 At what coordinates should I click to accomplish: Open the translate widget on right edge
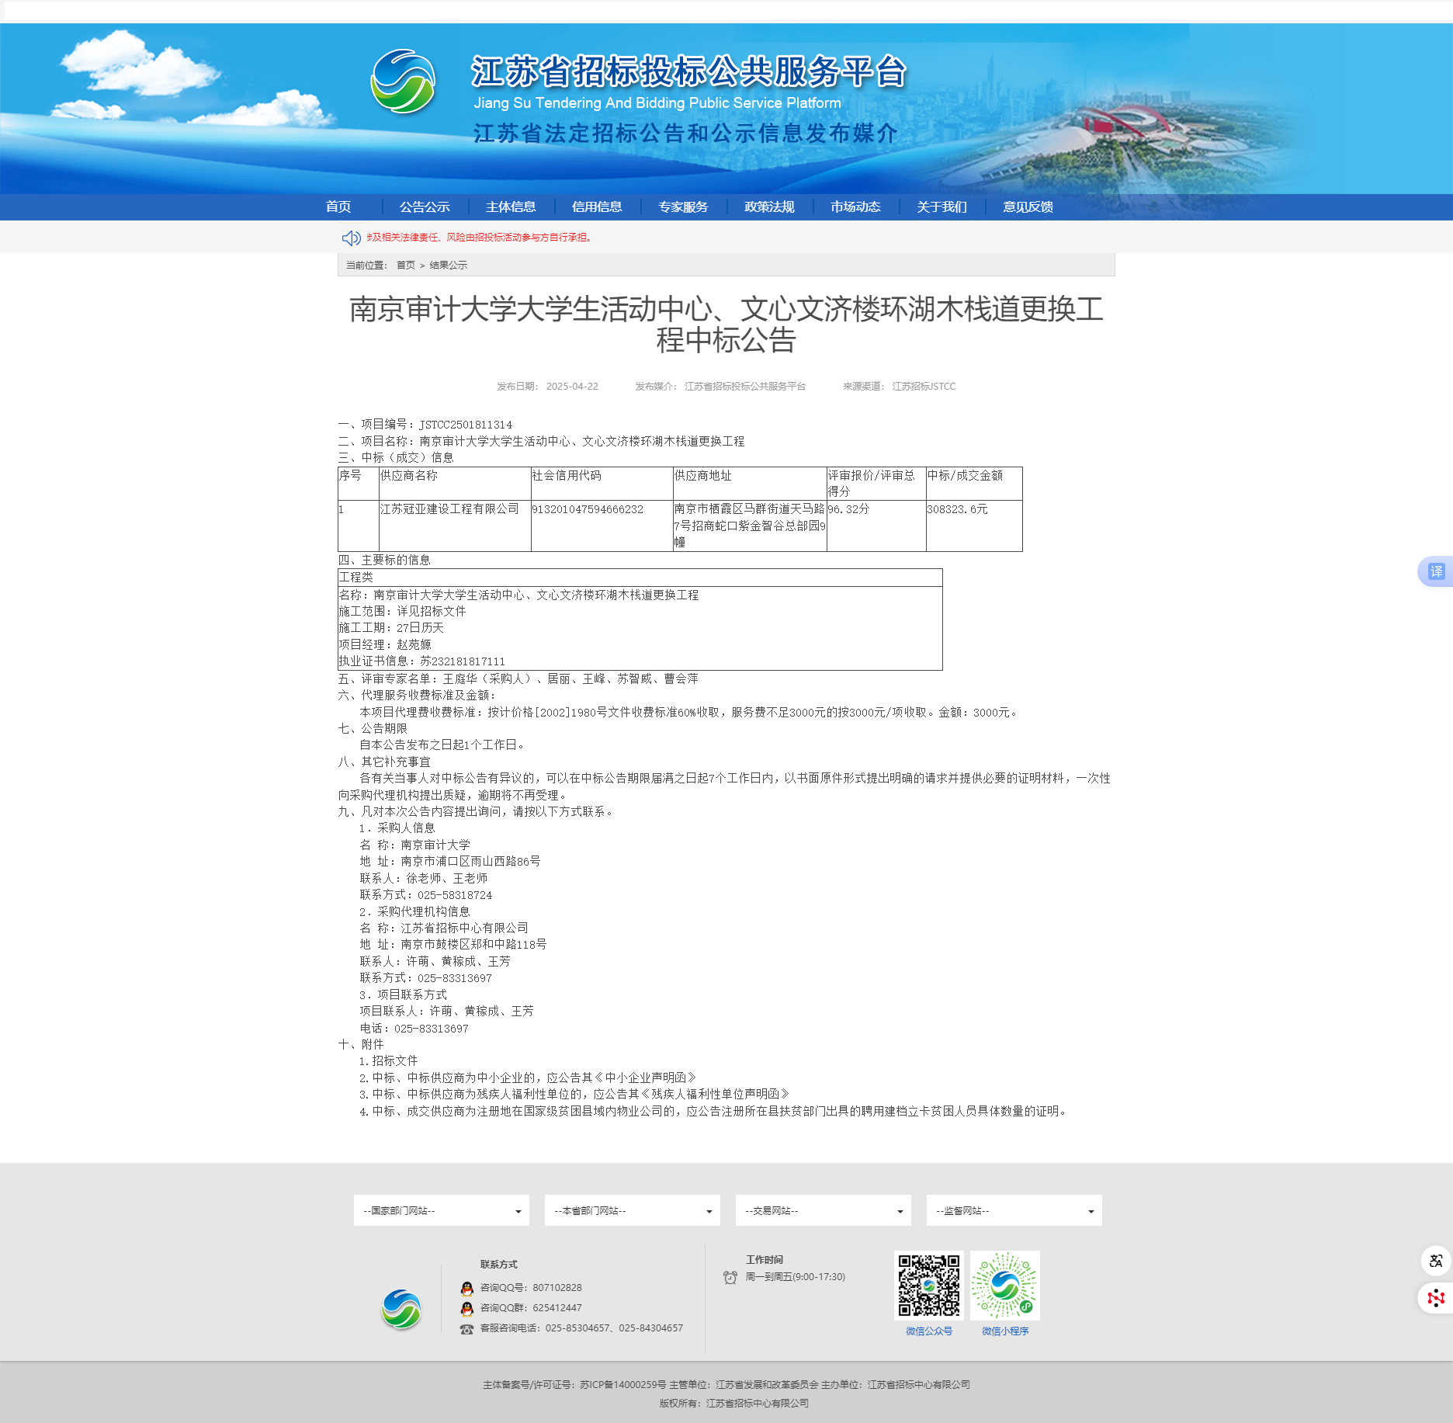coord(1436,571)
